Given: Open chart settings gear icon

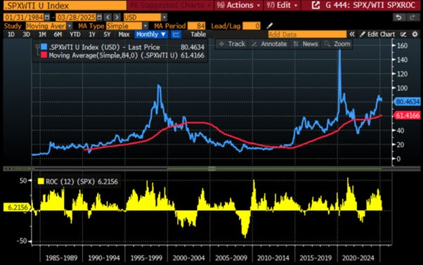Looking at the screenshot, I should [415, 34].
